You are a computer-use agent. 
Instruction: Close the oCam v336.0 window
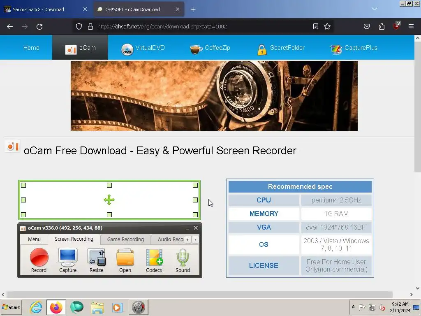point(196,228)
